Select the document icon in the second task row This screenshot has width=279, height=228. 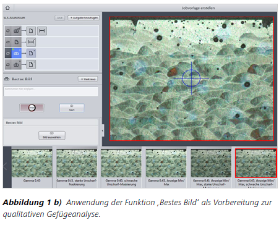coord(17,42)
